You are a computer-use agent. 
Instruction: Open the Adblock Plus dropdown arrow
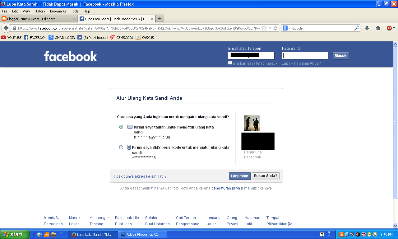(x=394, y=28)
